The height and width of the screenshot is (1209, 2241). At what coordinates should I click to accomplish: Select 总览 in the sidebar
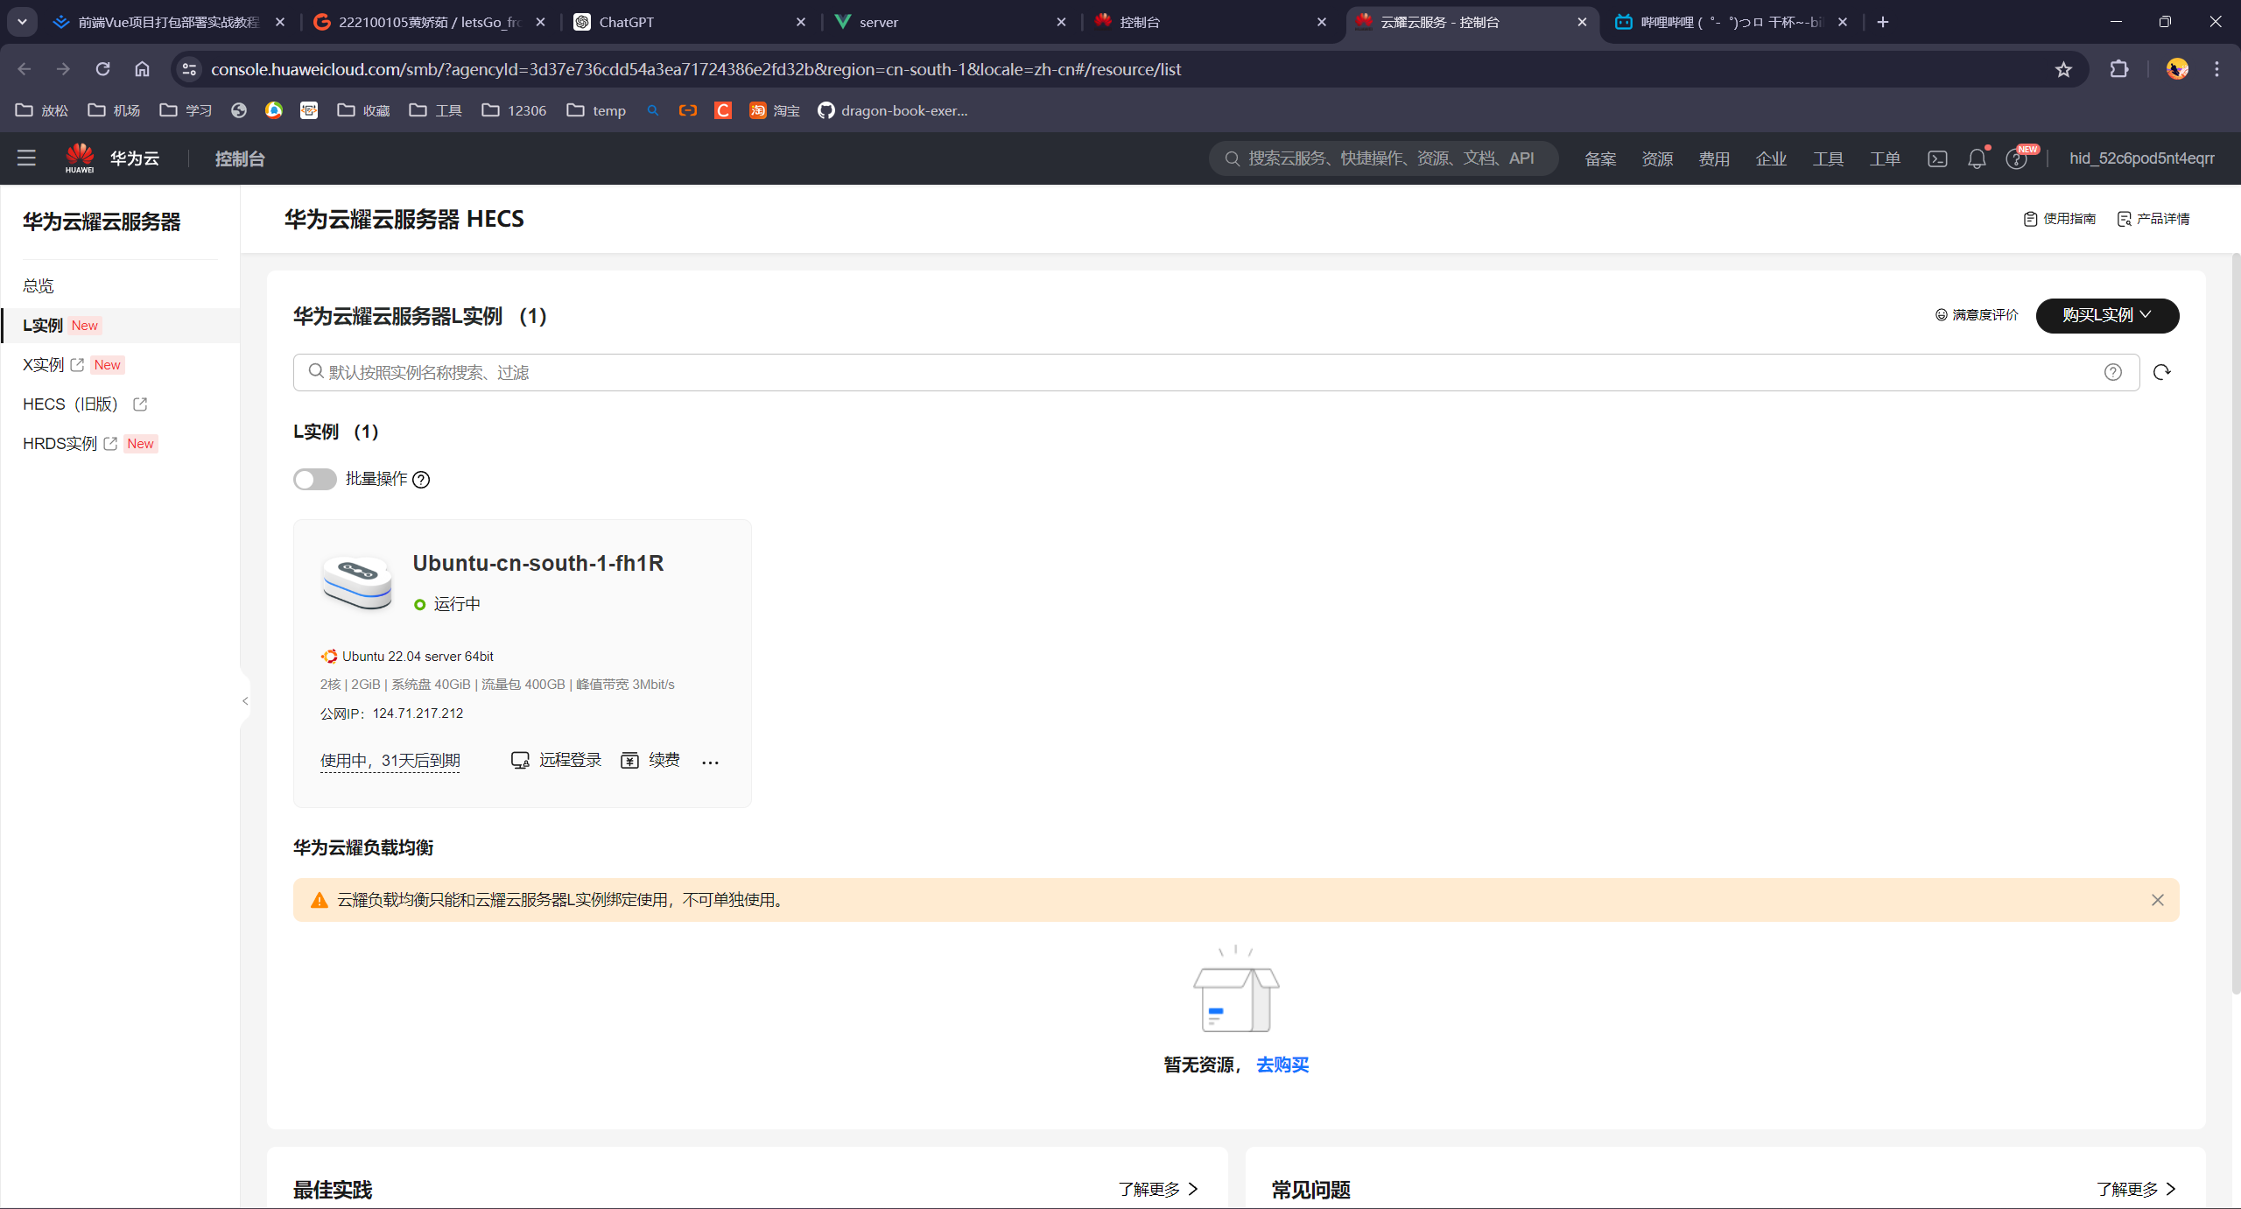[39, 285]
